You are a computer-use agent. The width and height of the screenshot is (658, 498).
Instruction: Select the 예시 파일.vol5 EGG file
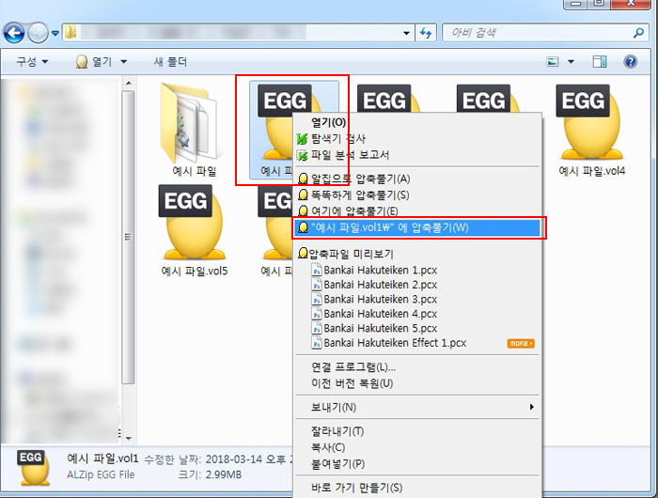pyautogui.click(x=194, y=230)
